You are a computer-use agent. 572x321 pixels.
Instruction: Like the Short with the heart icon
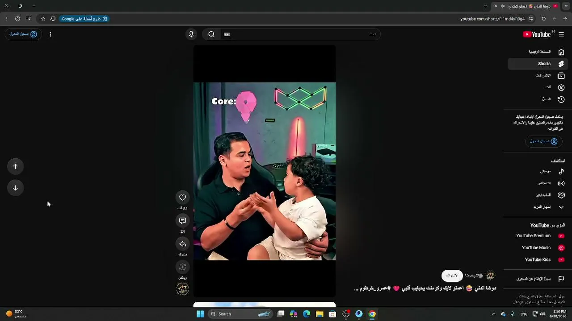pos(182,198)
